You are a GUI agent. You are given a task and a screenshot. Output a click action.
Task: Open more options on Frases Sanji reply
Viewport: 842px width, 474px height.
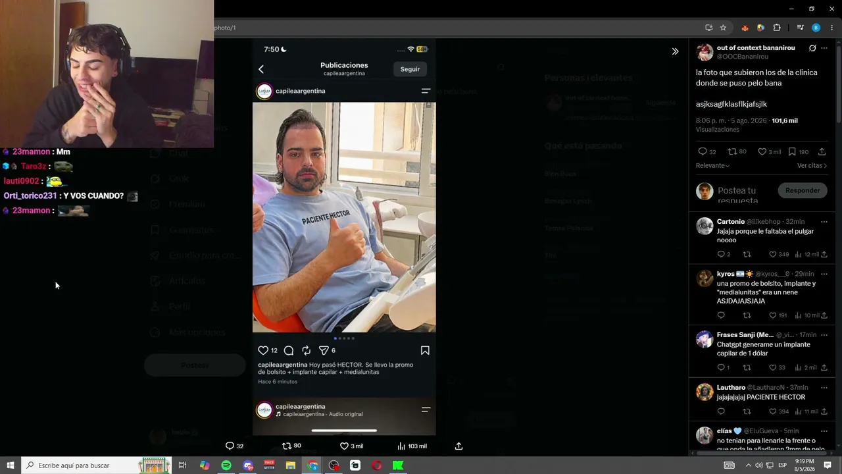tap(824, 335)
